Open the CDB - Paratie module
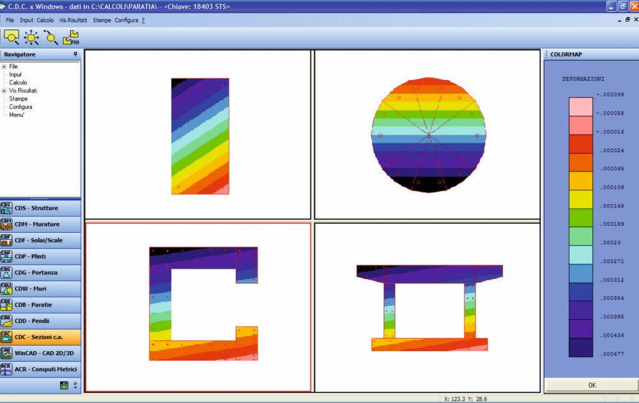The width and height of the screenshot is (639, 403). point(40,304)
